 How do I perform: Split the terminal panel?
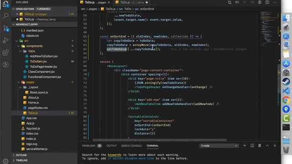click(252, 146)
